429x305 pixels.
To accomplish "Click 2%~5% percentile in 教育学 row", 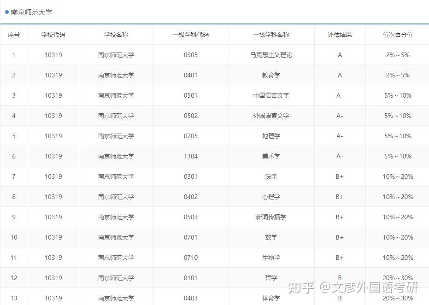I will click(x=398, y=75).
